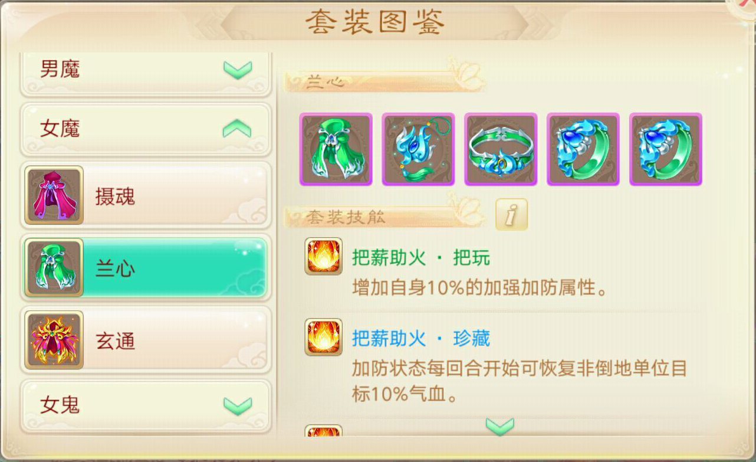The width and height of the screenshot is (756, 462).
Task: Click the flame icon beside 把薪助火·把玩
Action: pos(323,256)
